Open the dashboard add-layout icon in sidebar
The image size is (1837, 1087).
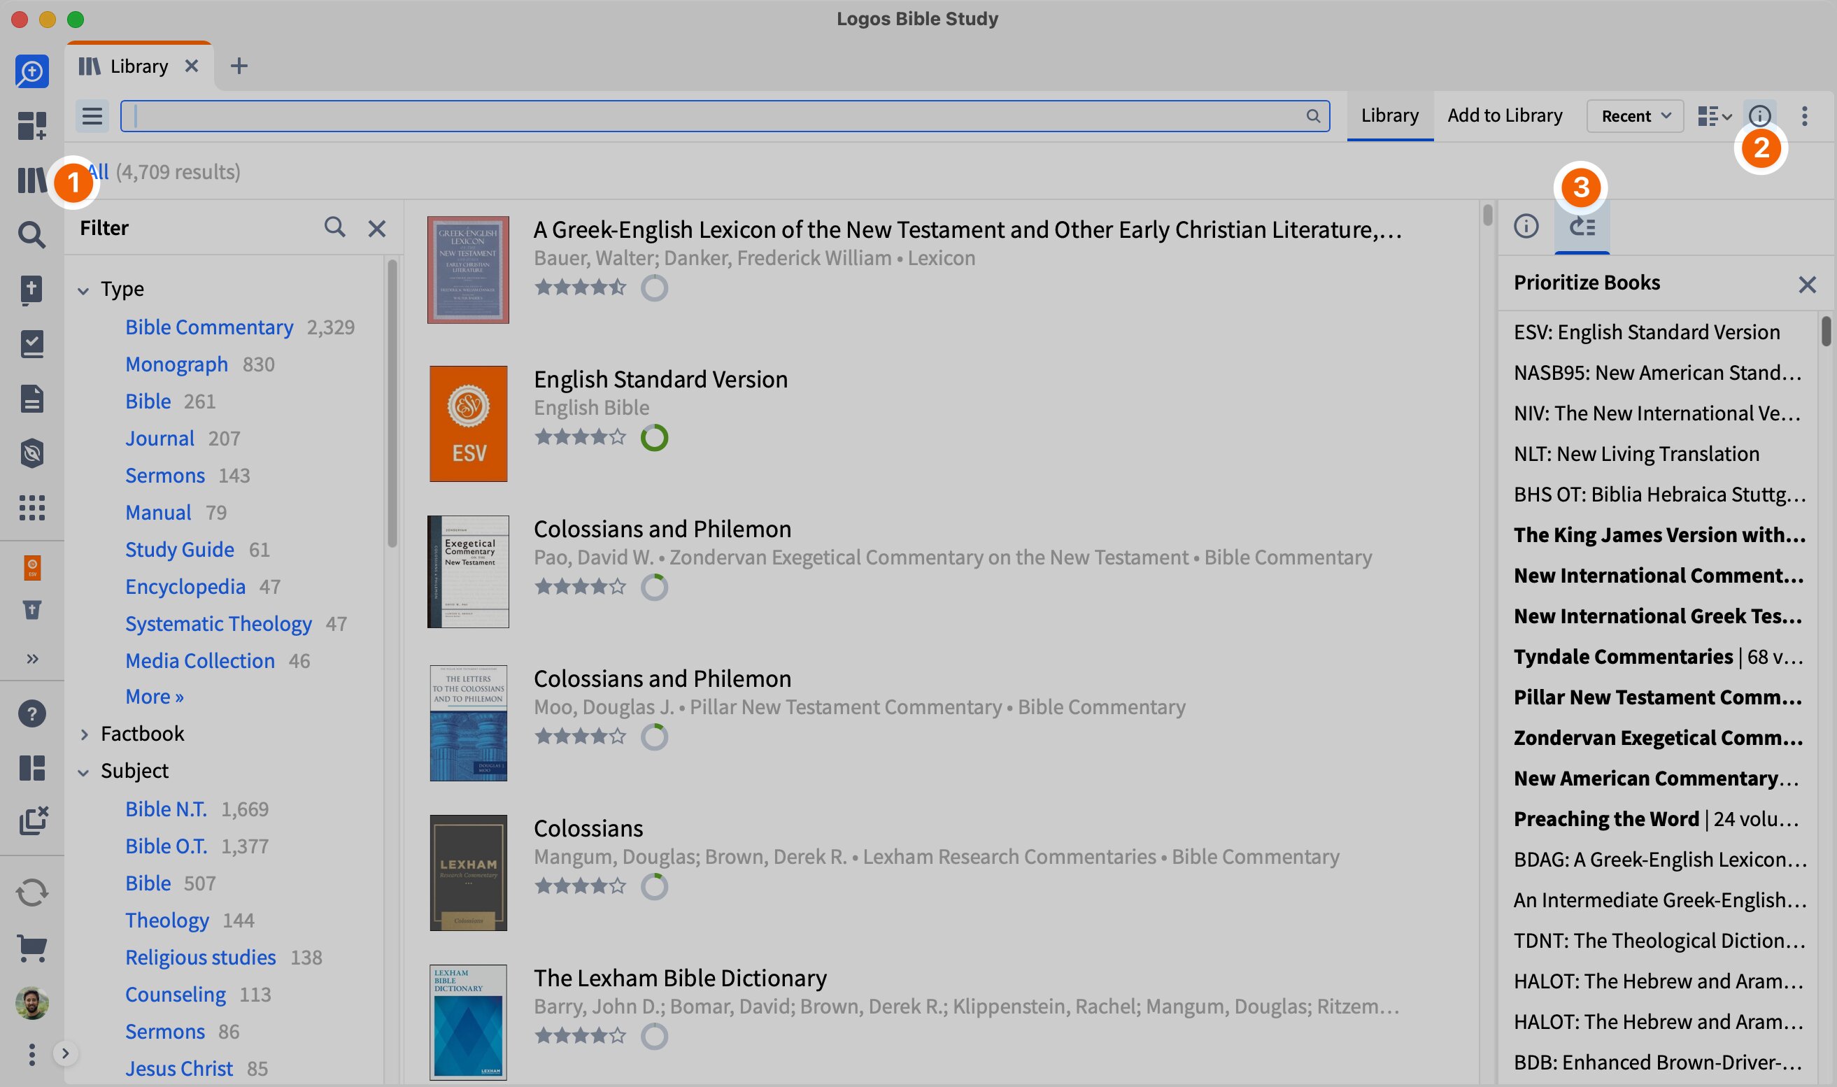tap(32, 125)
